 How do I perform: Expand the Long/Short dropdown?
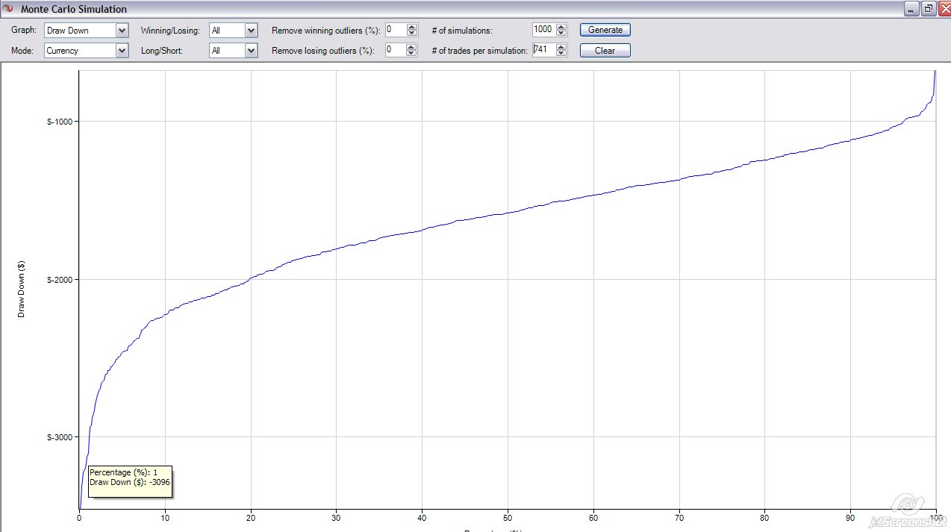click(251, 51)
